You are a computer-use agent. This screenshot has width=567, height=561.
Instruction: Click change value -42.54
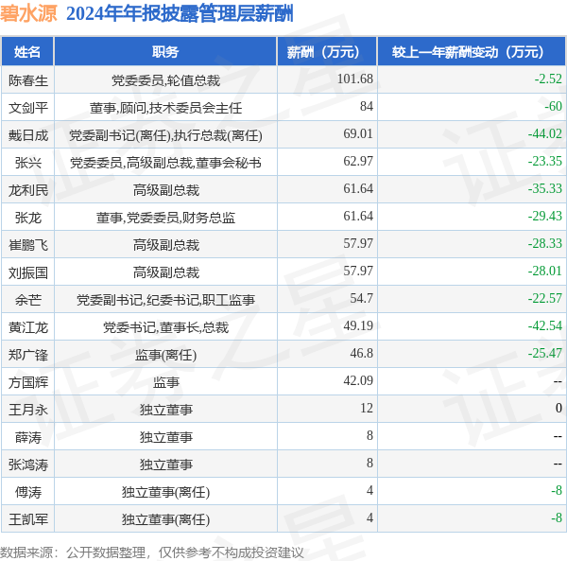point(545,325)
